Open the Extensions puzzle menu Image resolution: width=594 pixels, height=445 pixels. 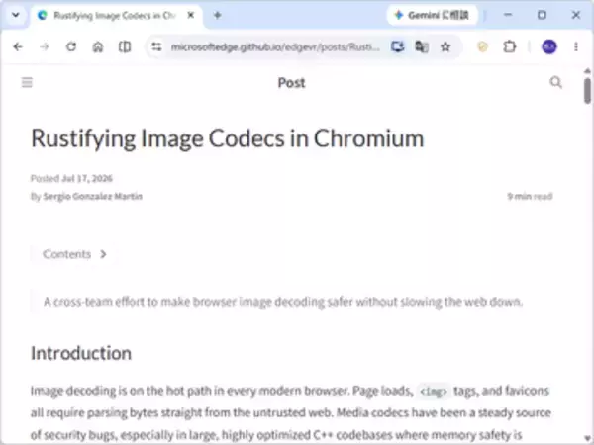click(x=510, y=46)
